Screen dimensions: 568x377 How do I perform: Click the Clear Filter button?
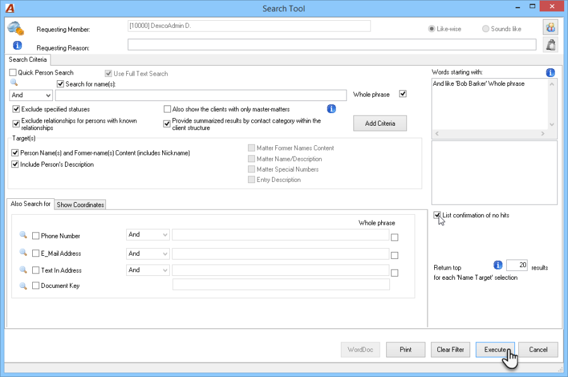(x=450, y=349)
